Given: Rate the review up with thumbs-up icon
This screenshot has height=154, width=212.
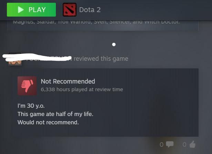Looking at the screenshot, I should point(193,144).
